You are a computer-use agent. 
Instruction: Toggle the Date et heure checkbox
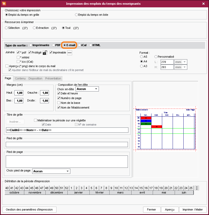click(59, 93)
